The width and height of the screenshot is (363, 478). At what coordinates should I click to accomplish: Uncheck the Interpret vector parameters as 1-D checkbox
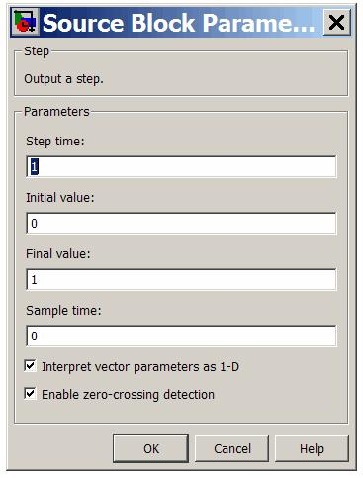[30, 366]
